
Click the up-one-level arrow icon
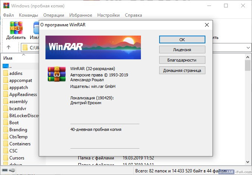[9, 47]
